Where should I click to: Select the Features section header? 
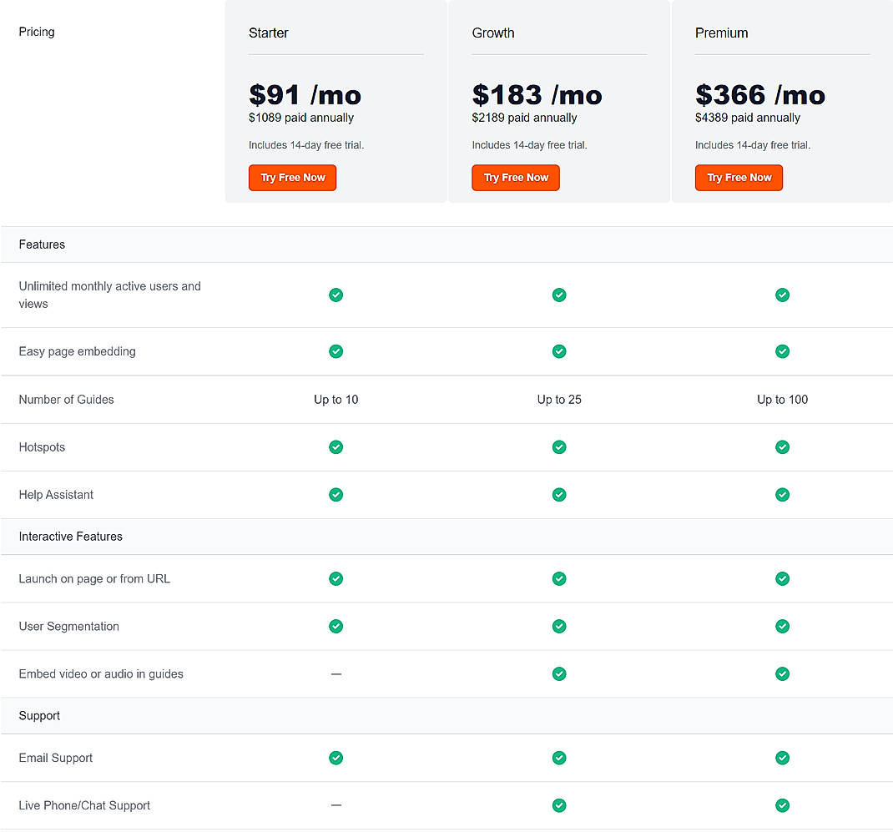[x=42, y=245]
